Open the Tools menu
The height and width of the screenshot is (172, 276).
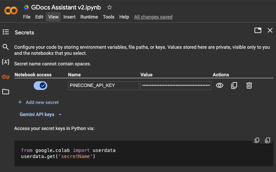[109, 17]
